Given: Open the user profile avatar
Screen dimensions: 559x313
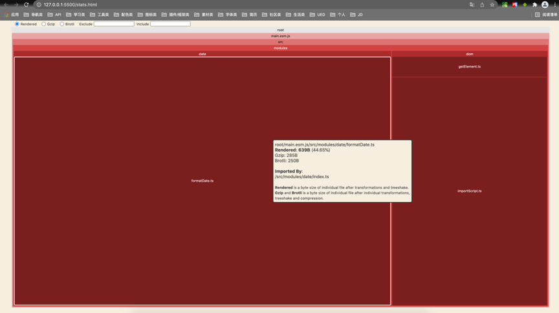Looking at the screenshot, I should click(545, 5).
